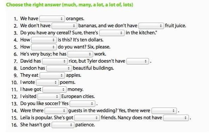Open the dropdown before 'work' in sentence 6
The image size is (209, 138).
80,54
